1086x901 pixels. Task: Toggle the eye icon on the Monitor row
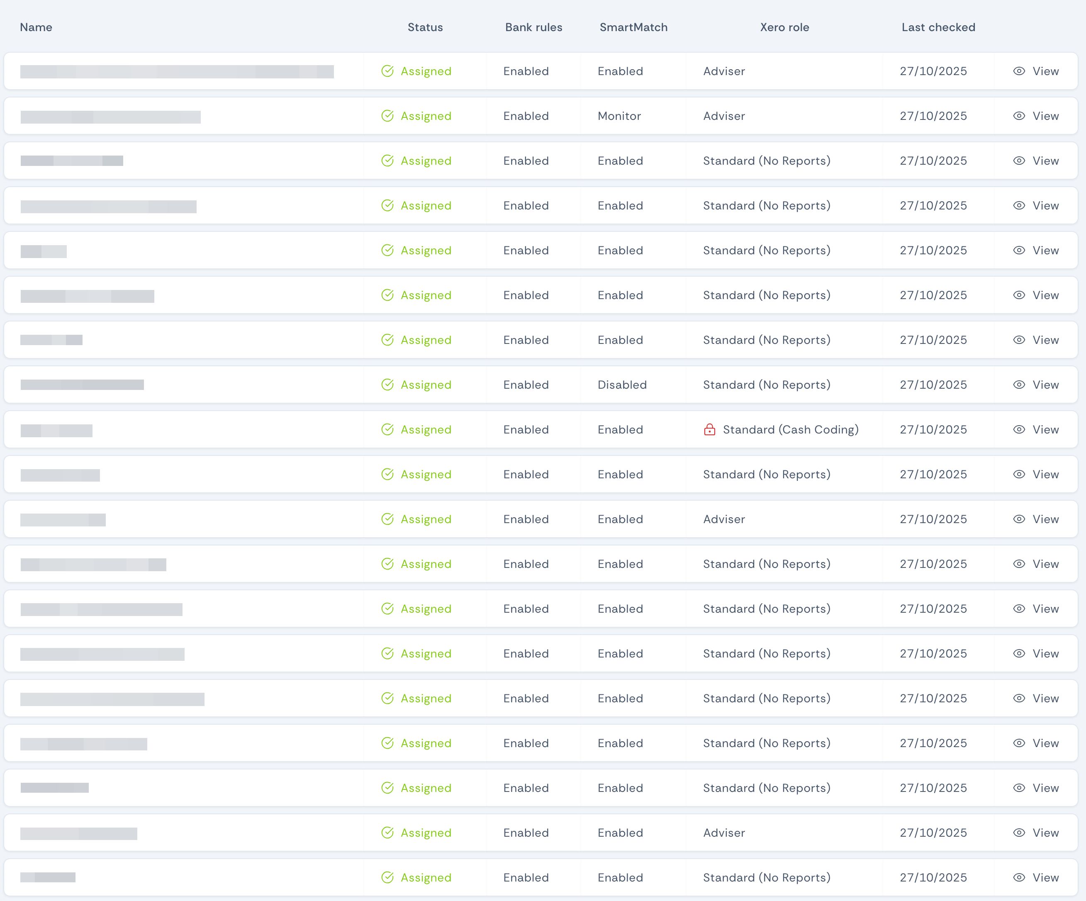click(x=1019, y=116)
